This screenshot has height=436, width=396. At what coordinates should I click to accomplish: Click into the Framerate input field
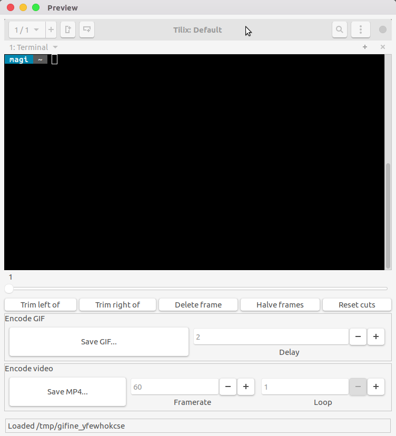(174, 387)
